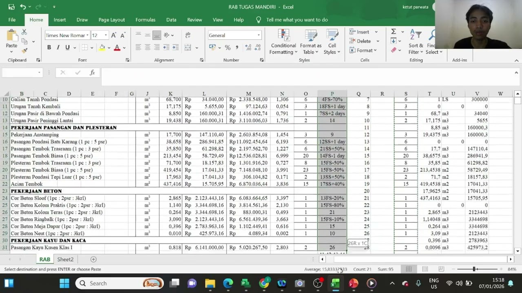The height and width of the screenshot is (293, 522).
Task: Click the Percent Style icon
Action: tap(228, 48)
